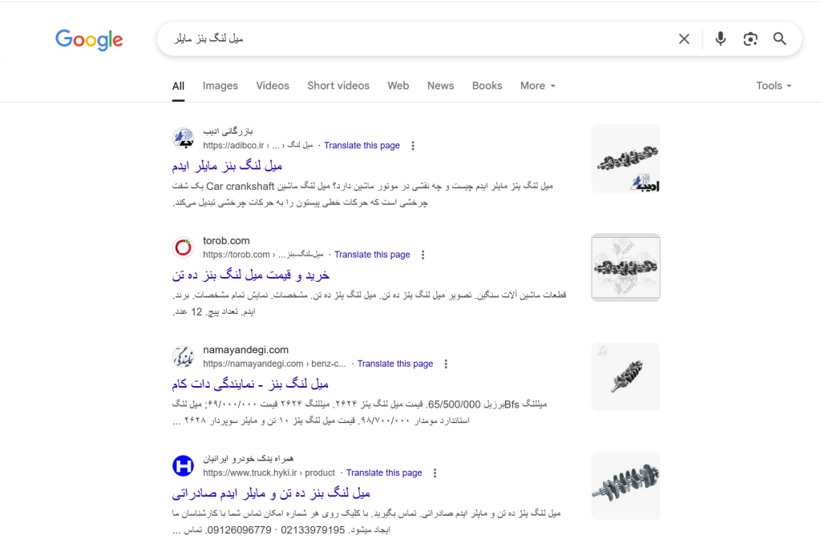Click the torob.com crankshaft thumbnail
The image size is (821, 555).
625,267
